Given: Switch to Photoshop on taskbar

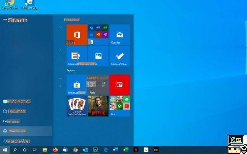Looking at the screenshot, I should point(95,150).
